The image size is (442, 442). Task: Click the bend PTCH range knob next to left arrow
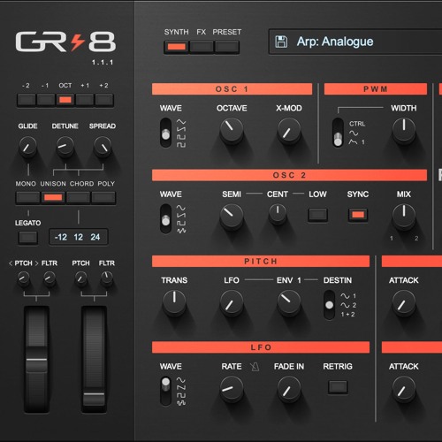[24, 278]
